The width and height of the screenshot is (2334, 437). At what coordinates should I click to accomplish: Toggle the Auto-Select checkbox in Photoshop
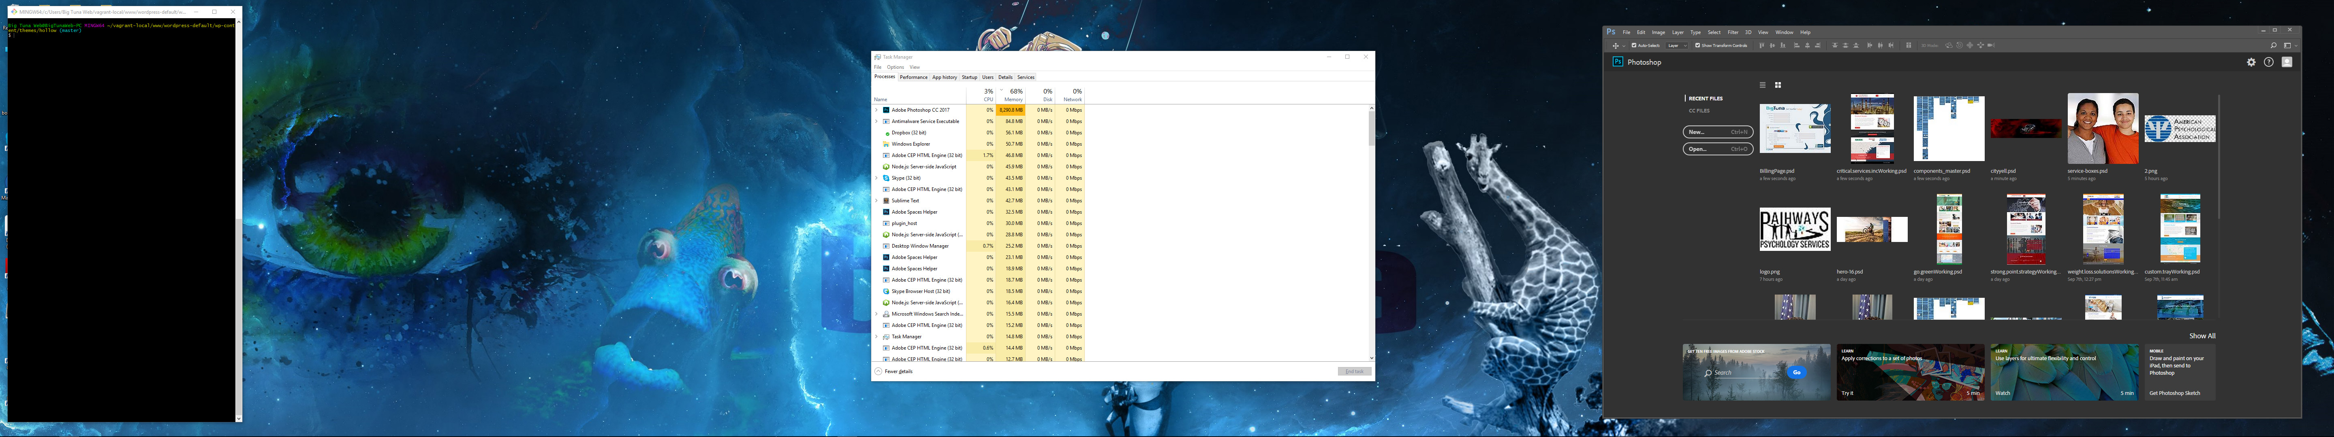[x=1635, y=45]
